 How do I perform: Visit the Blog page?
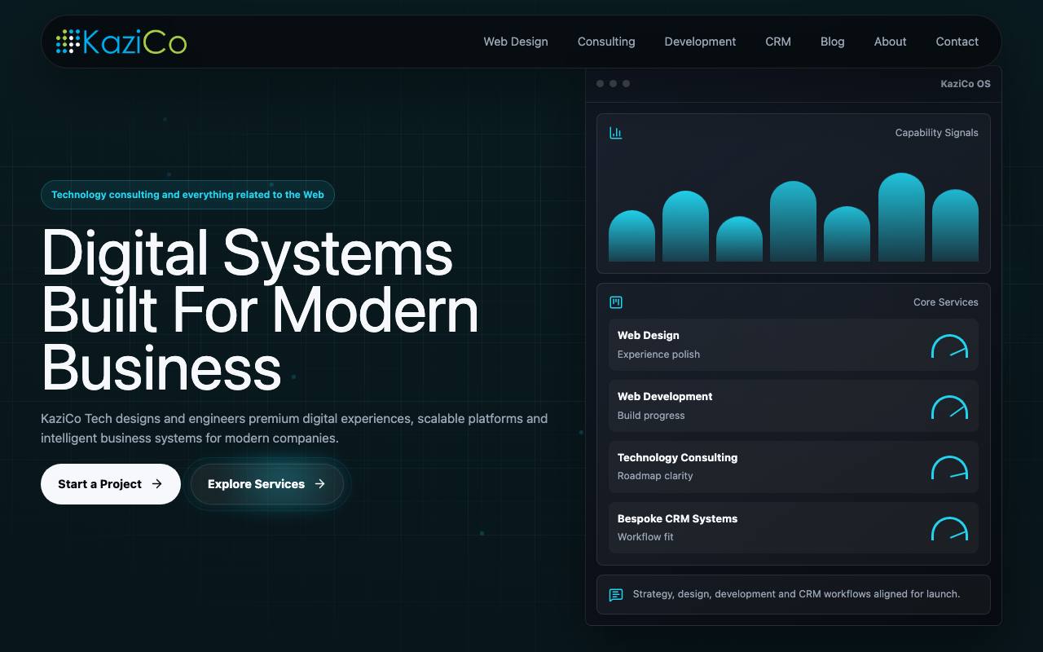832,42
